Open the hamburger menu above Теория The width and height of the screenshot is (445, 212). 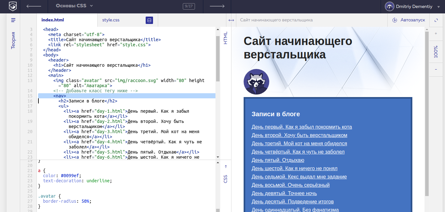coord(13,20)
